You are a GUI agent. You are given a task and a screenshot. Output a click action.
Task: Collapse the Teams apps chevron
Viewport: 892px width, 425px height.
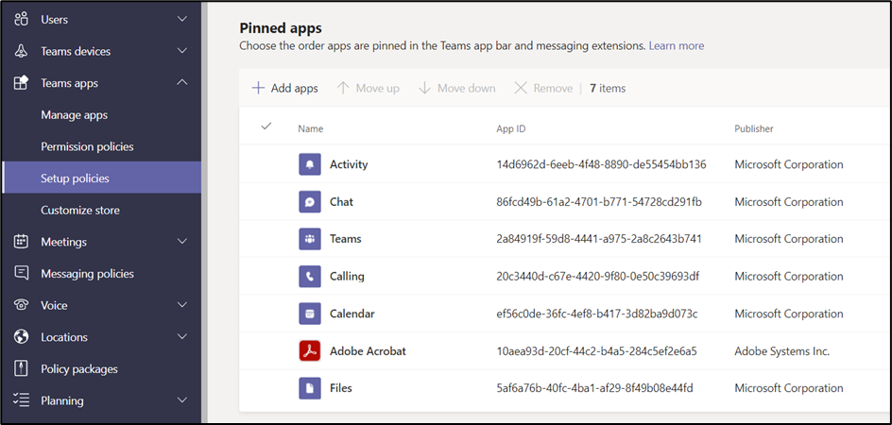pyautogui.click(x=182, y=82)
